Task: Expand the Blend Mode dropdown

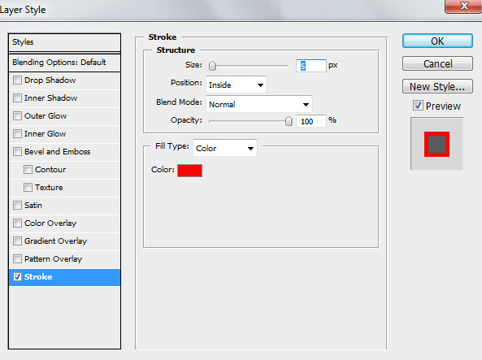Action: [259, 104]
